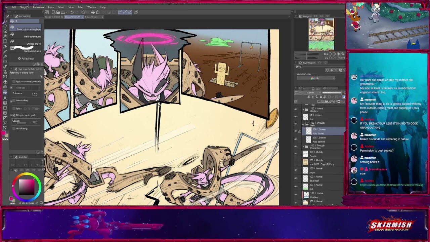
Task: Expand the Borders layer folder
Action: pos(304,110)
